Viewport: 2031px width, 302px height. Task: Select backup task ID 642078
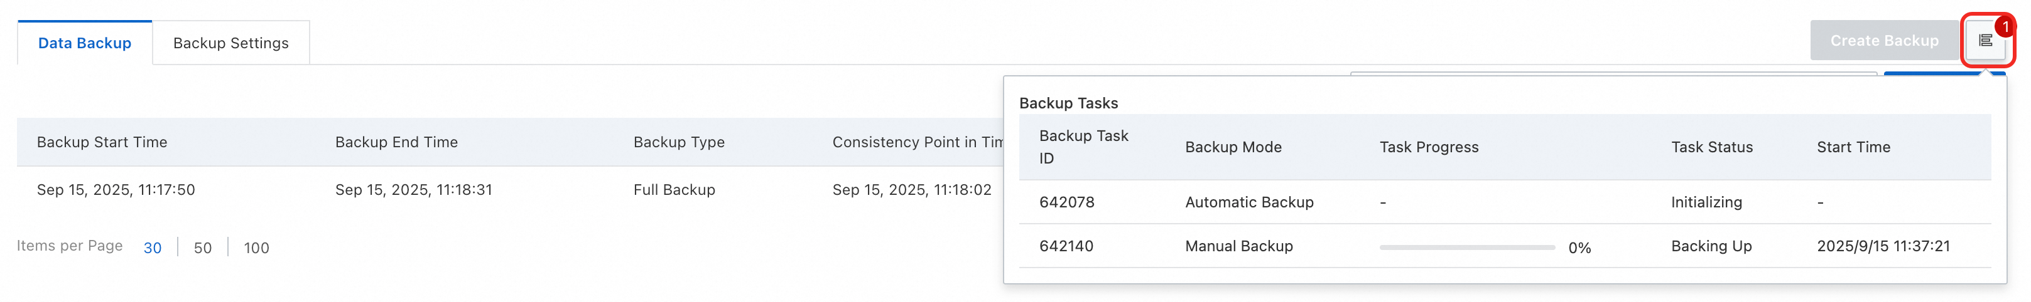pos(1066,202)
